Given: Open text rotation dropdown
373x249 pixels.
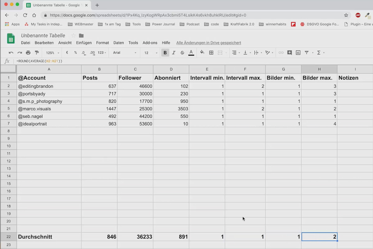Looking at the screenshot, I should coord(269,53).
